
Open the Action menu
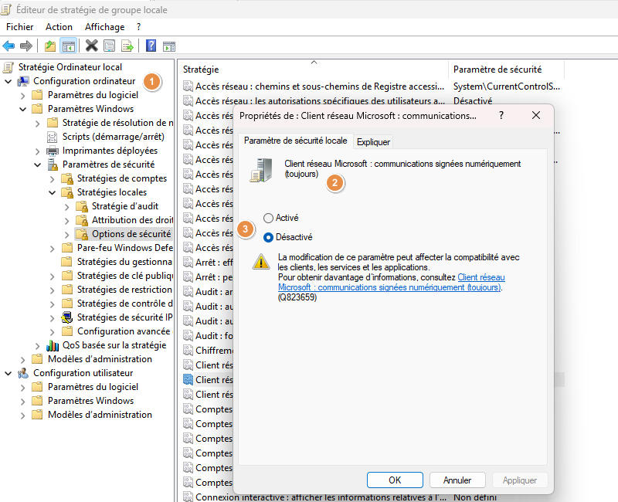(x=59, y=27)
